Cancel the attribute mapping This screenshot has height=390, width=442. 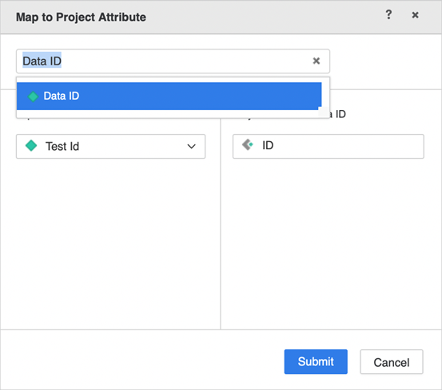pos(392,362)
